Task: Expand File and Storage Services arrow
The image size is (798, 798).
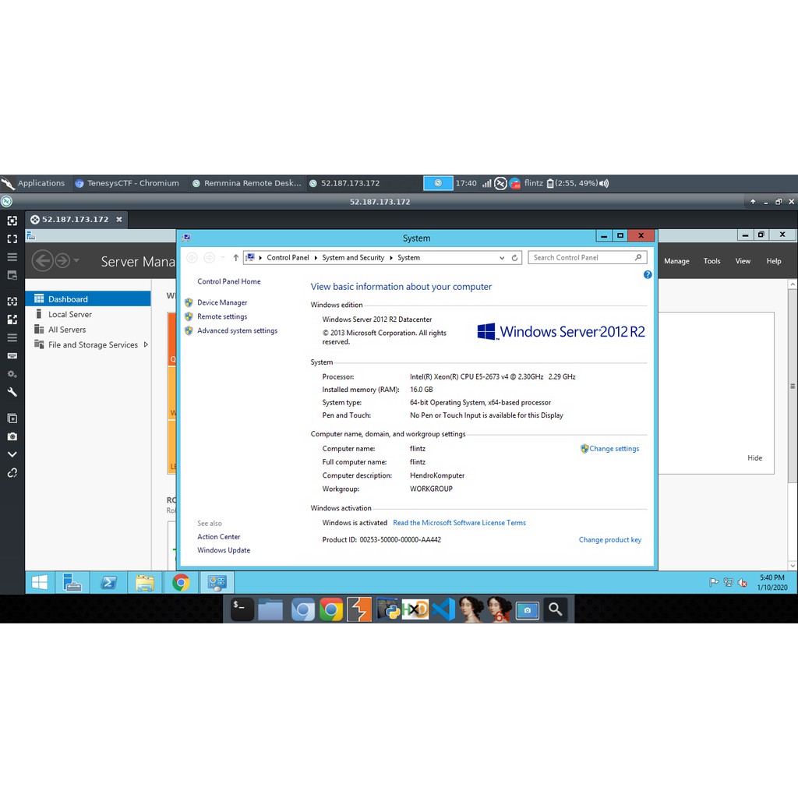Action: click(146, 344)
